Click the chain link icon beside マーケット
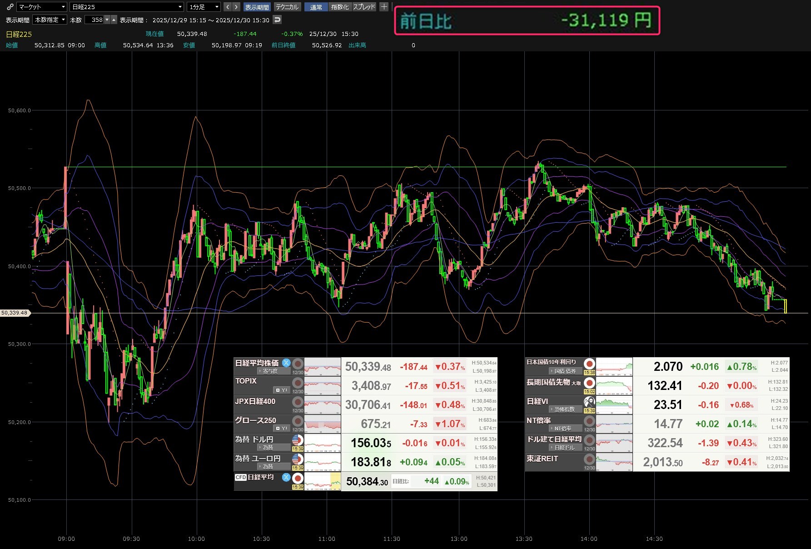The height and width of the screenshot is (549, 811). [x=10, y=7]
